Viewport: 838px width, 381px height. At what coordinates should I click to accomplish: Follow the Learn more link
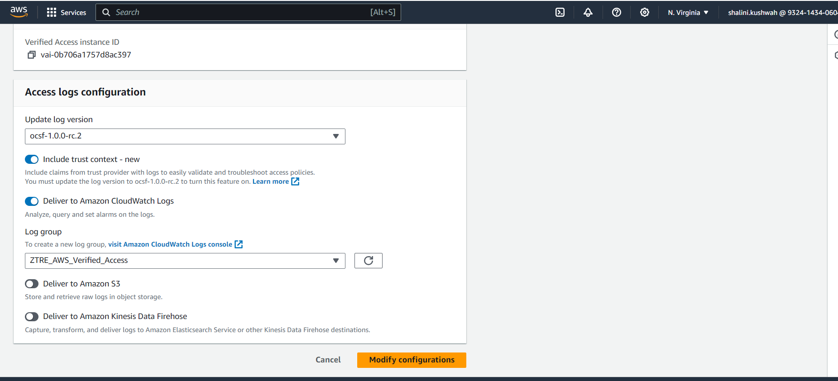[276, 181]
